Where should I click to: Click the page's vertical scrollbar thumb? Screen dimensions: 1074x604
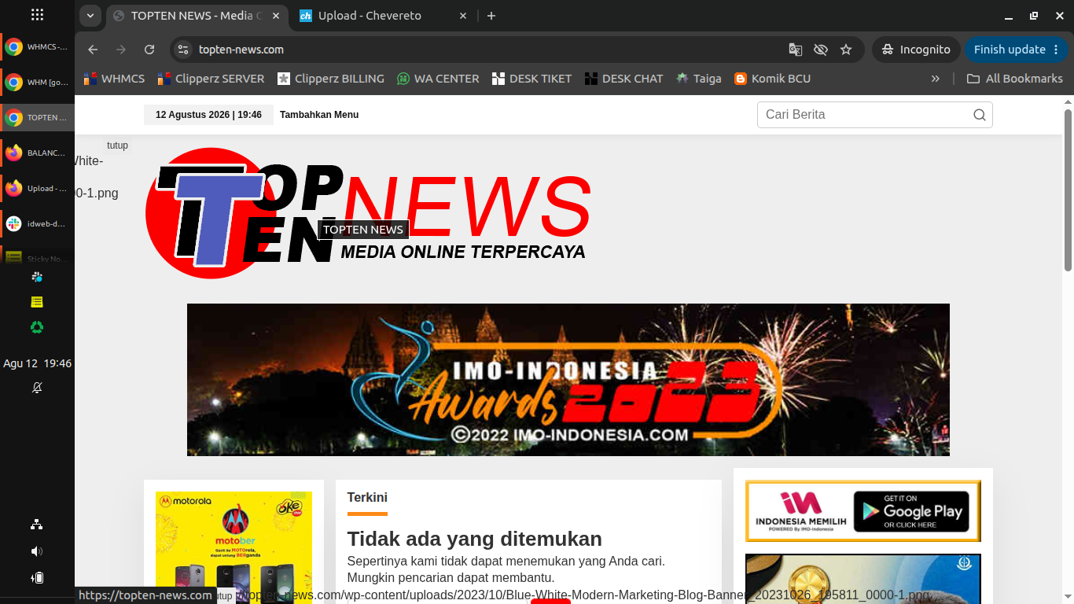[x=1068, y=190]
